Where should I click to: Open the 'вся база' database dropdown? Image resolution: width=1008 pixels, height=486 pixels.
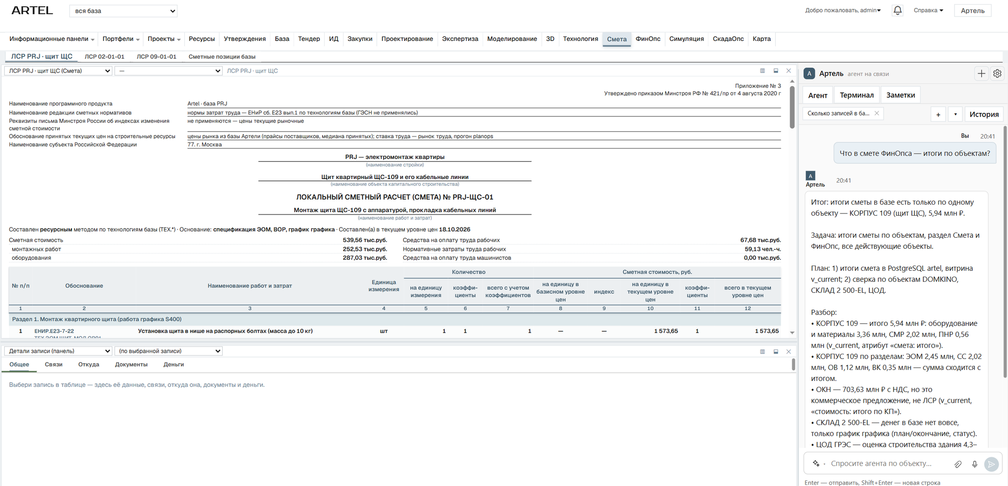[123, 11]
